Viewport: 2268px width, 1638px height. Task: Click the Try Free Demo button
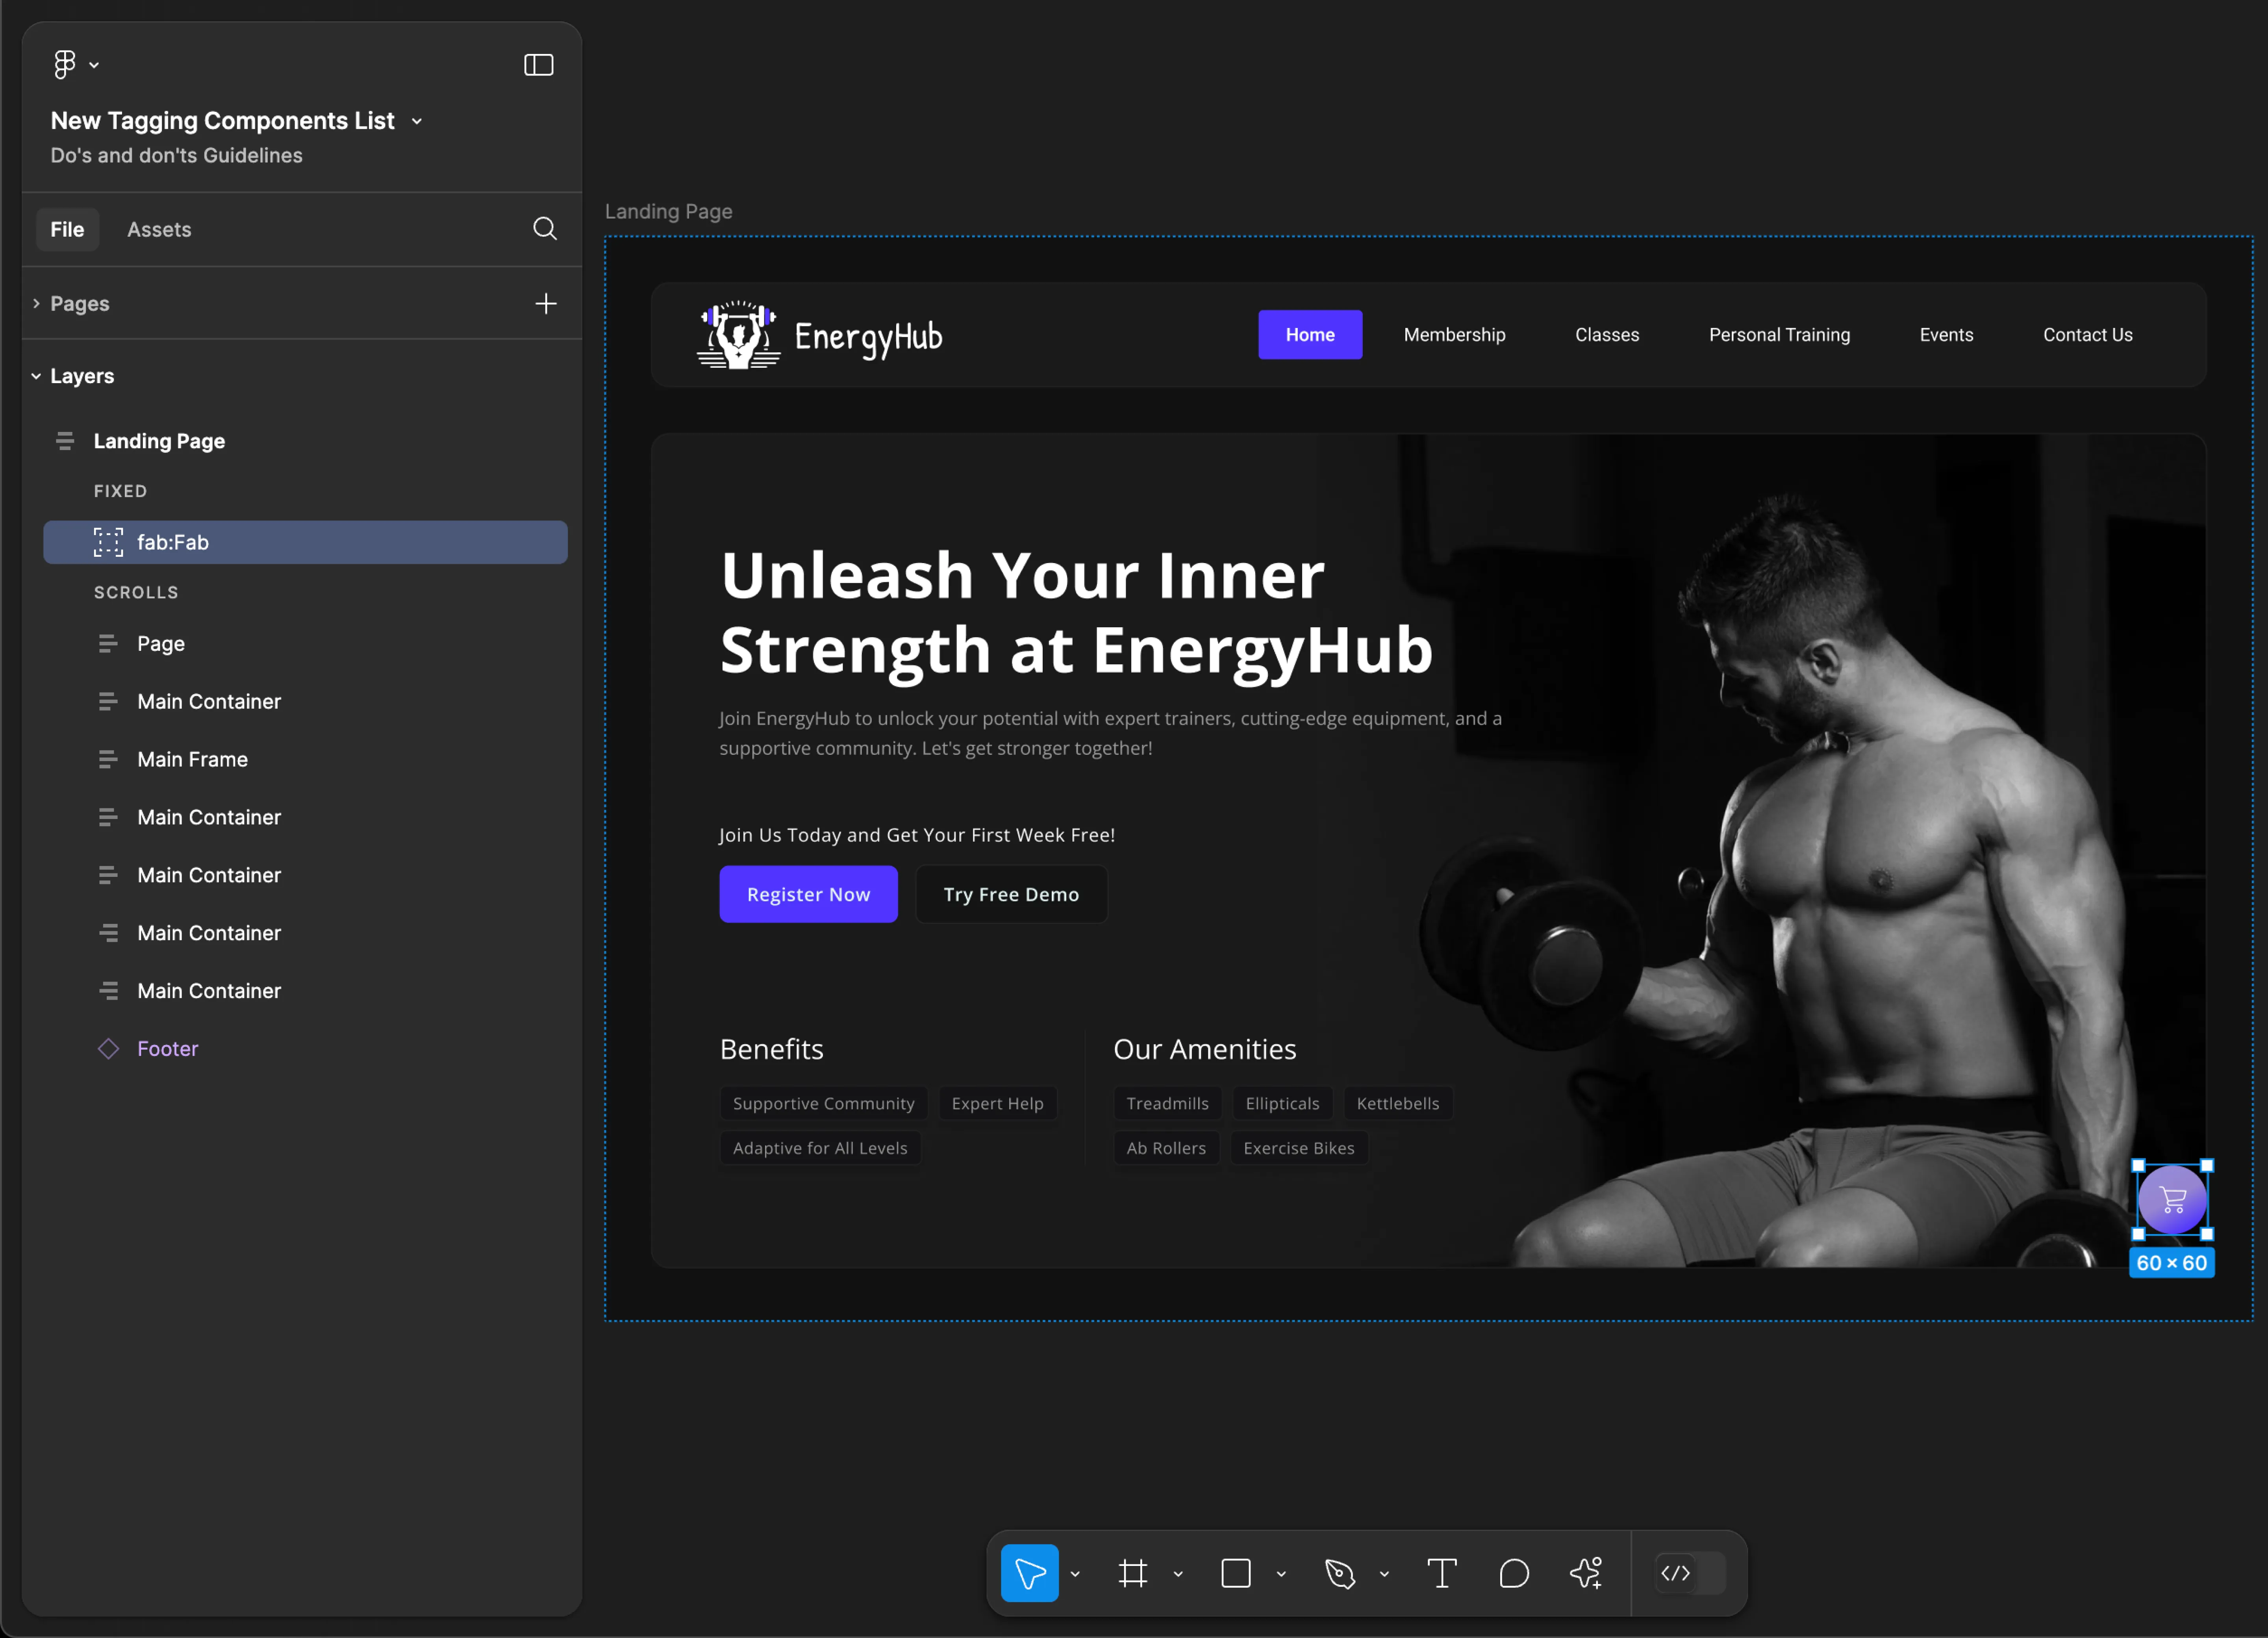(1011, 894)
